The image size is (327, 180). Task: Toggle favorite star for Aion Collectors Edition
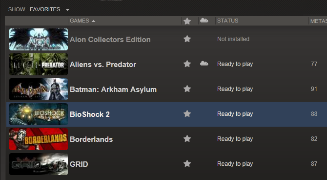pyautogui.click(x=187, y=39)
